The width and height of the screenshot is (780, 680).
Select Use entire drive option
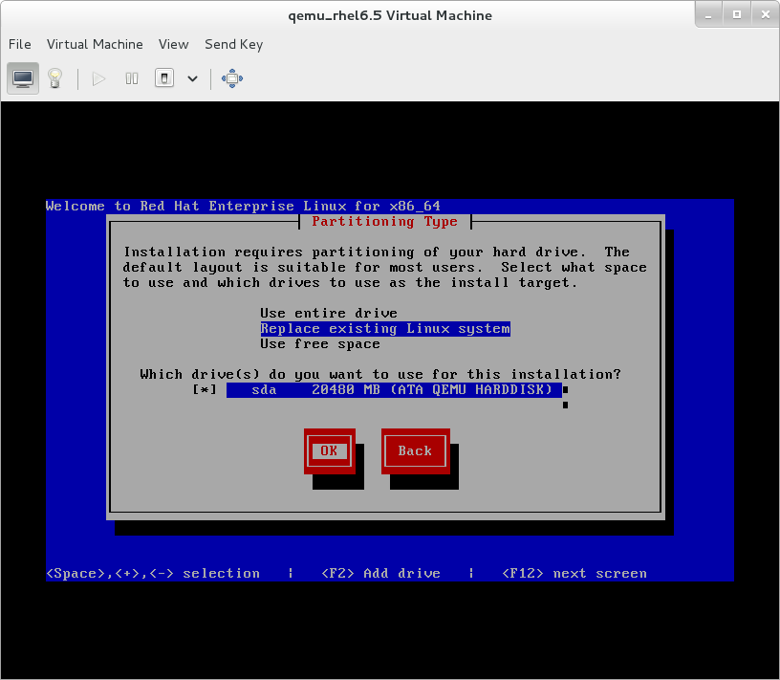(329, 313)
